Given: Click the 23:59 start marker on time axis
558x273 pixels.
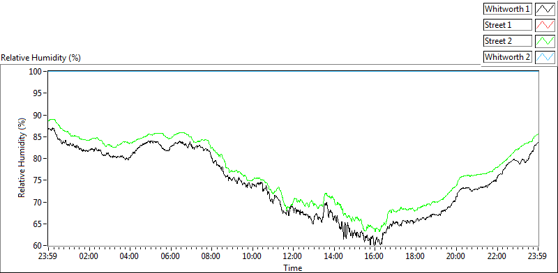Looking at the screenshot, I should (x=48, y=256).
